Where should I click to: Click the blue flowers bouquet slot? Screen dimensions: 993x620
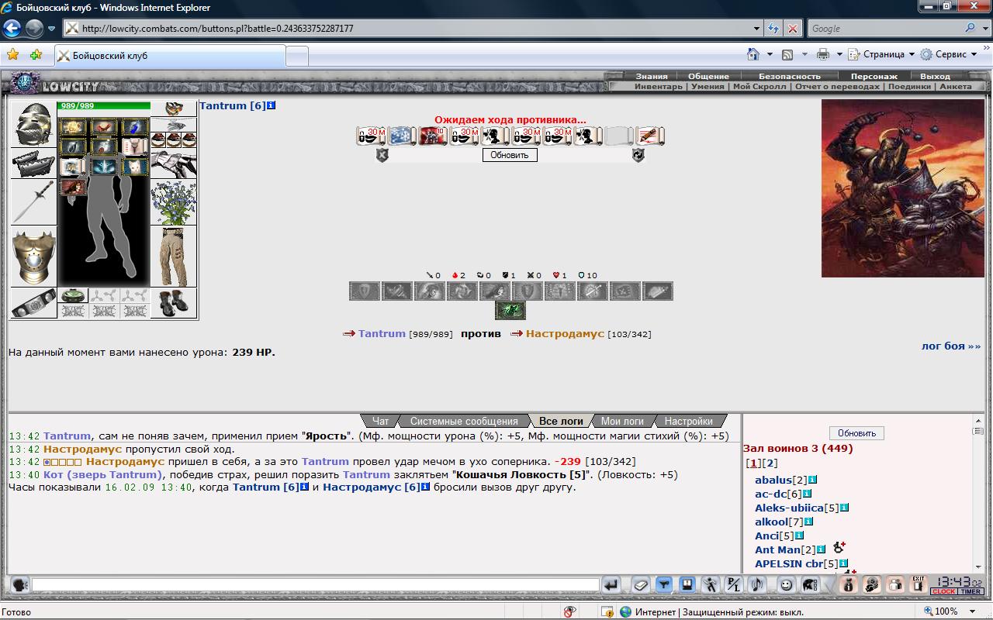pos(173,202)
